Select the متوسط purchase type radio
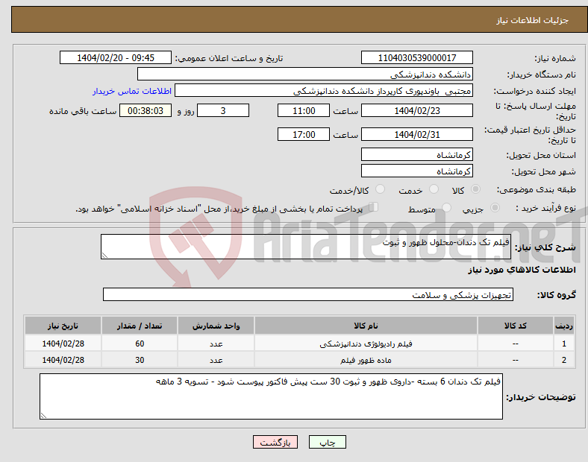 pos(446,207)
